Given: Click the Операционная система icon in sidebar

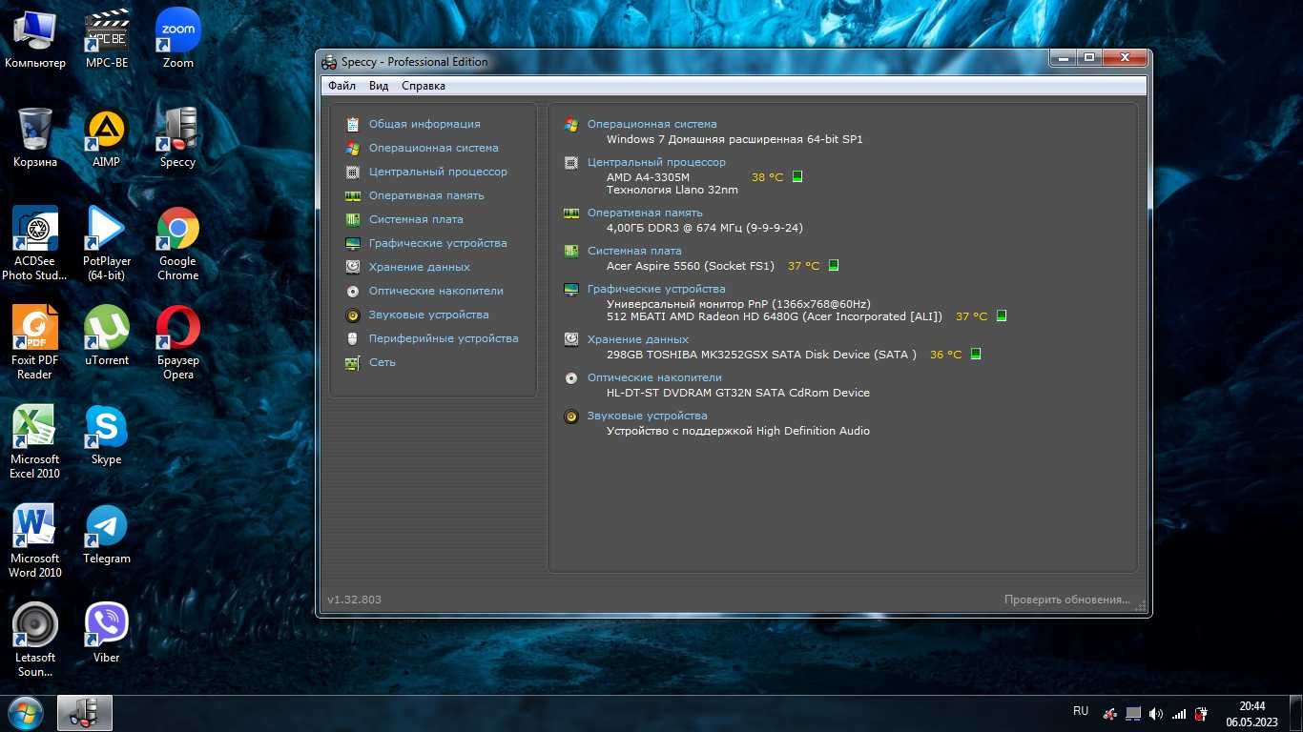Looking at the screenshot, I should coord(353,148).
